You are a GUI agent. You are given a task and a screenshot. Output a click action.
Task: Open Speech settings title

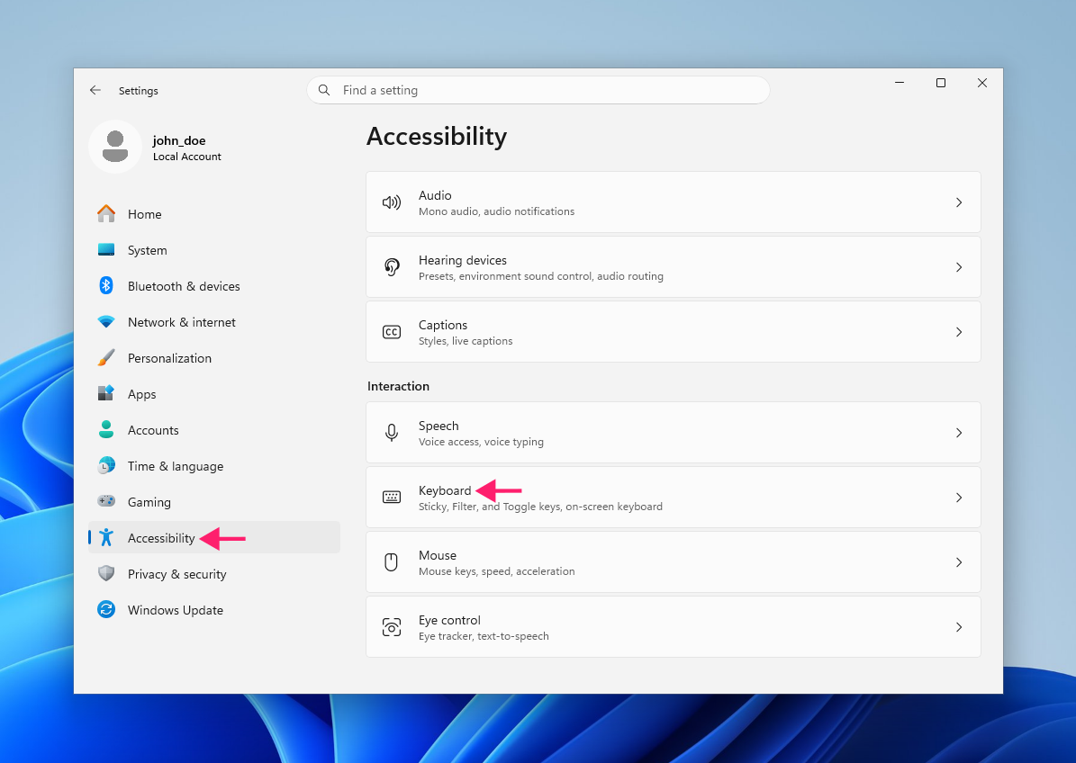pos(439,426)
